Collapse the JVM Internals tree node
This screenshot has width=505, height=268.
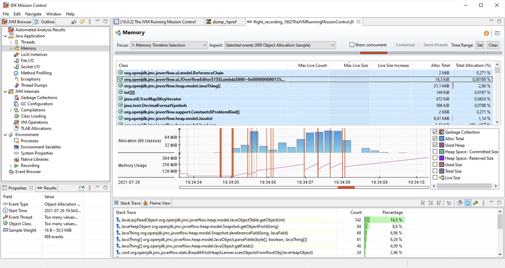click(5, 92)
